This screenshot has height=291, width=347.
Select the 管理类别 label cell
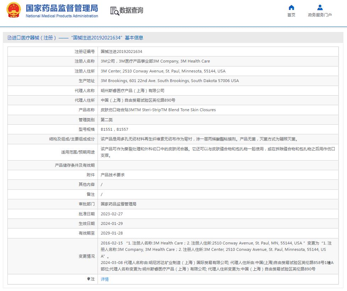tap(53, 120)
